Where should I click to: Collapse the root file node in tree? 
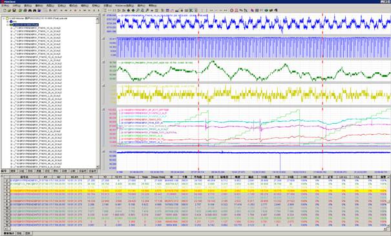tap(4, 19)
